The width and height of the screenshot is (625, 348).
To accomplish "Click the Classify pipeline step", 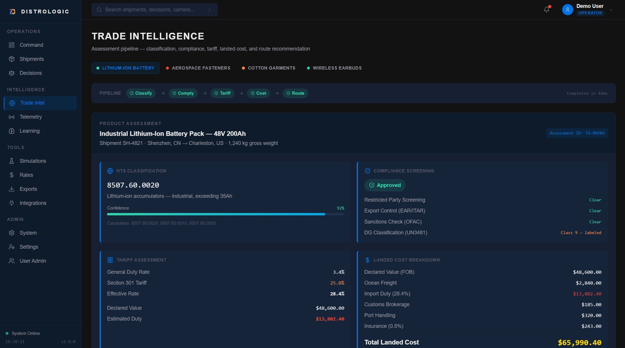I will click(x=141, y=93).
